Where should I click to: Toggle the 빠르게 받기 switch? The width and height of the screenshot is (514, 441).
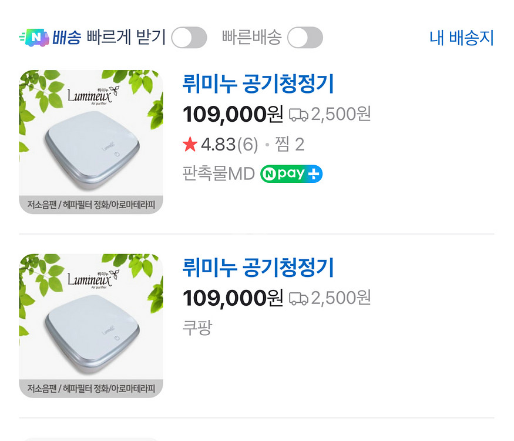click(189, 38)
